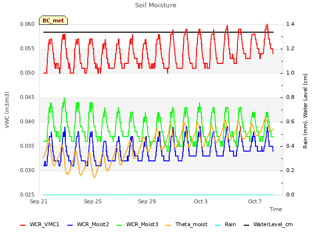Click the Sep 21 x-axis tick label

click(39, 201)
